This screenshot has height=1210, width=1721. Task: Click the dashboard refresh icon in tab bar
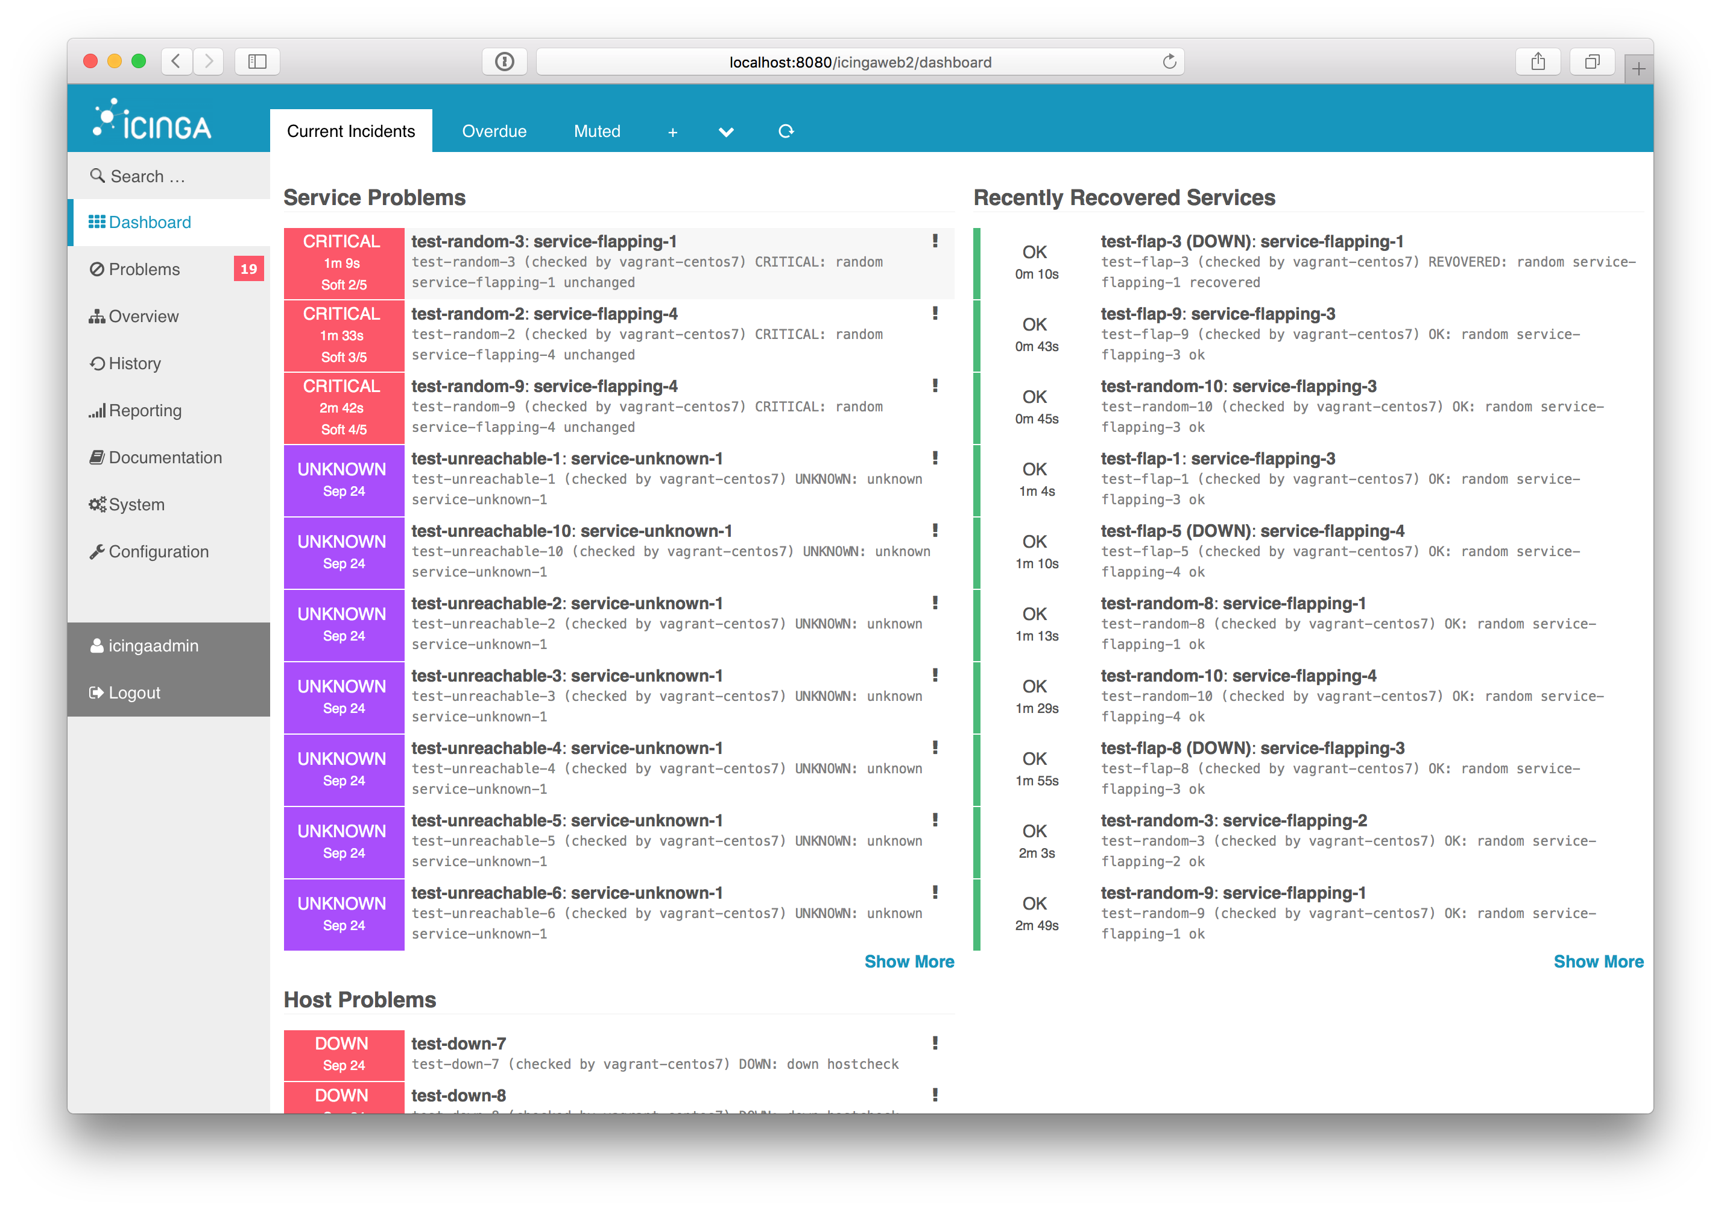click(786, 131)
